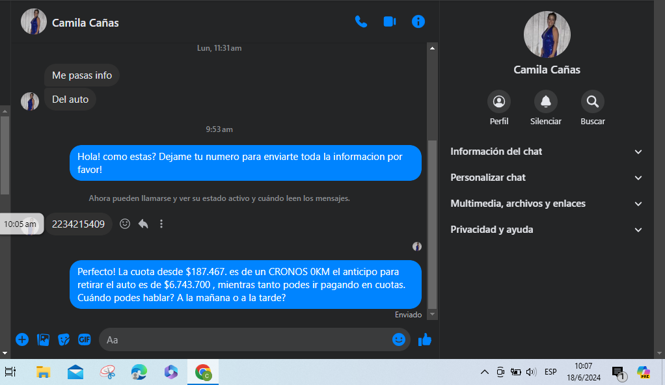
Task: Open the Chrome window on taskbar
Action: coord(203,372)
